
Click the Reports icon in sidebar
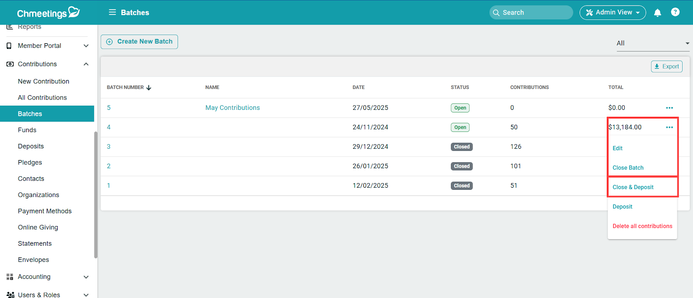coord(10,27)
